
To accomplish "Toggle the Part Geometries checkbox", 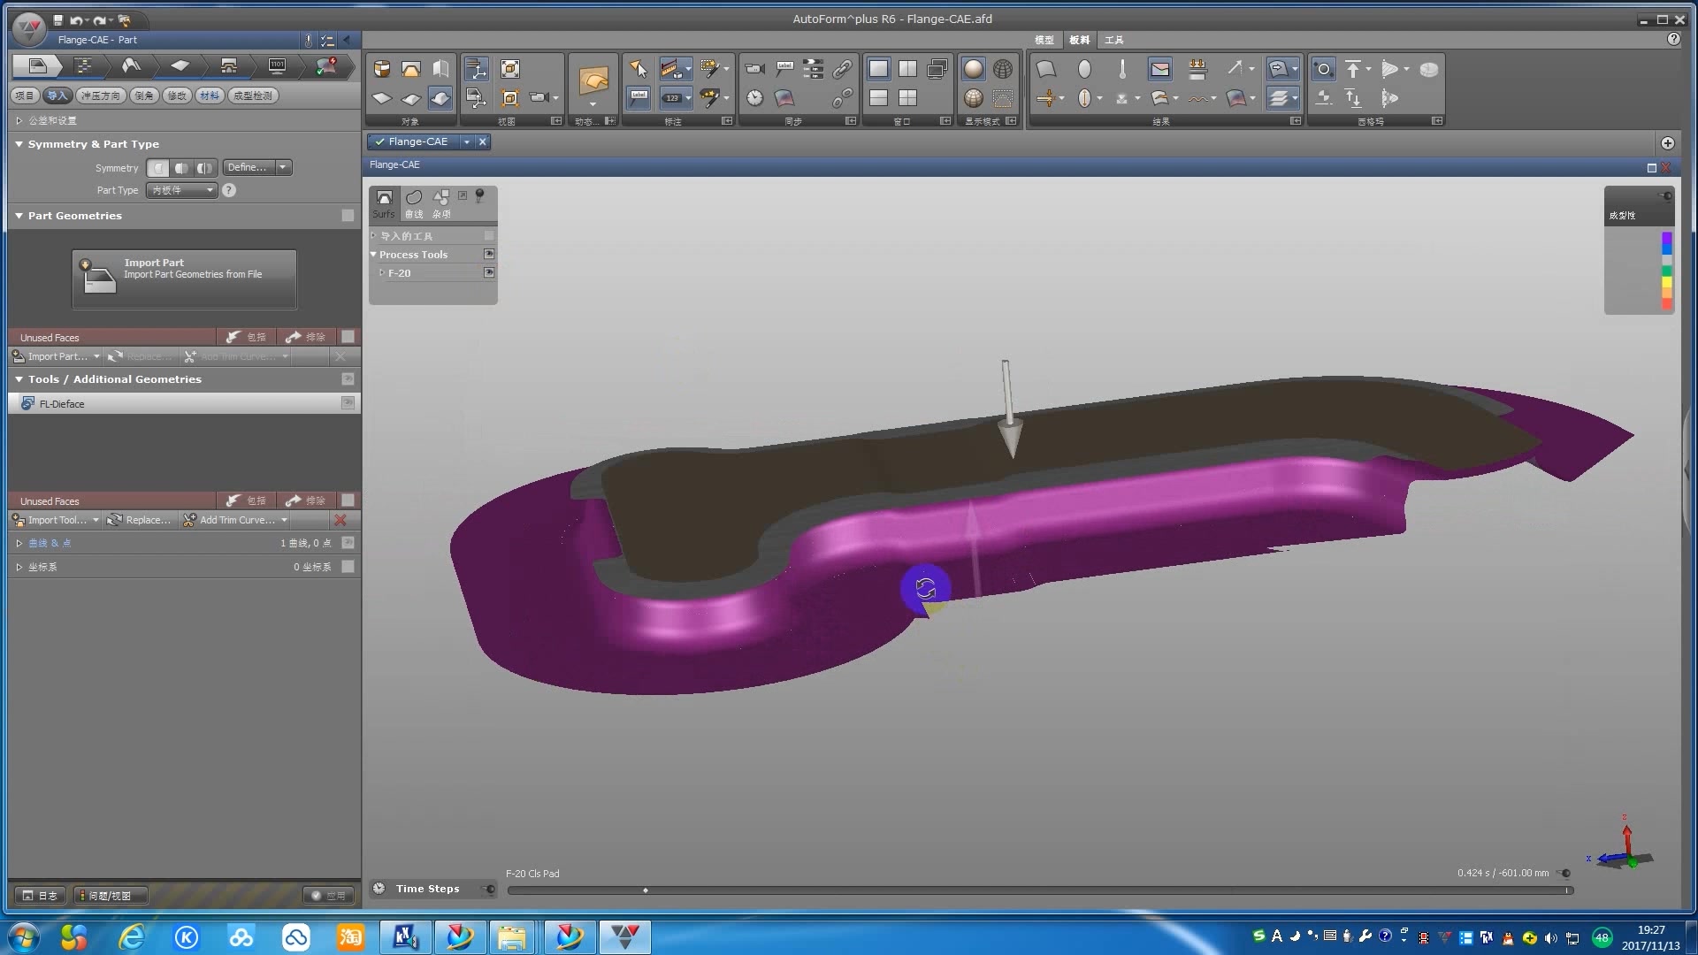I will point(348,216).
